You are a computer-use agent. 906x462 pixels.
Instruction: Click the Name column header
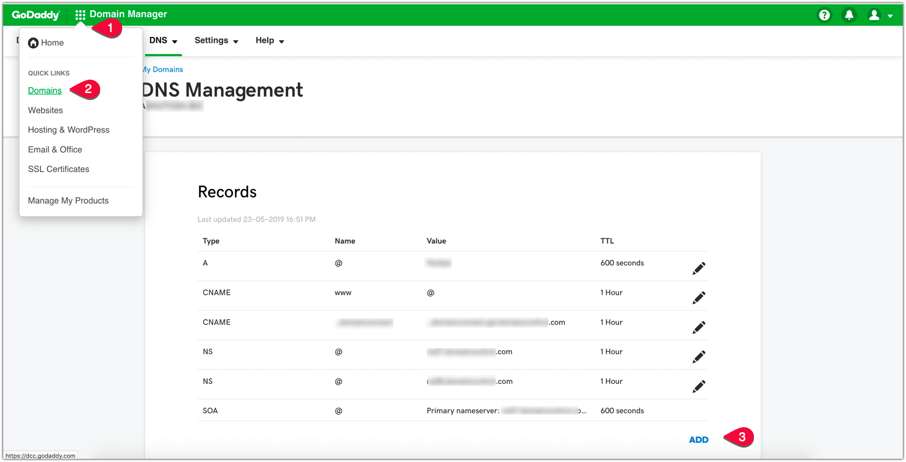pos(345,241)
